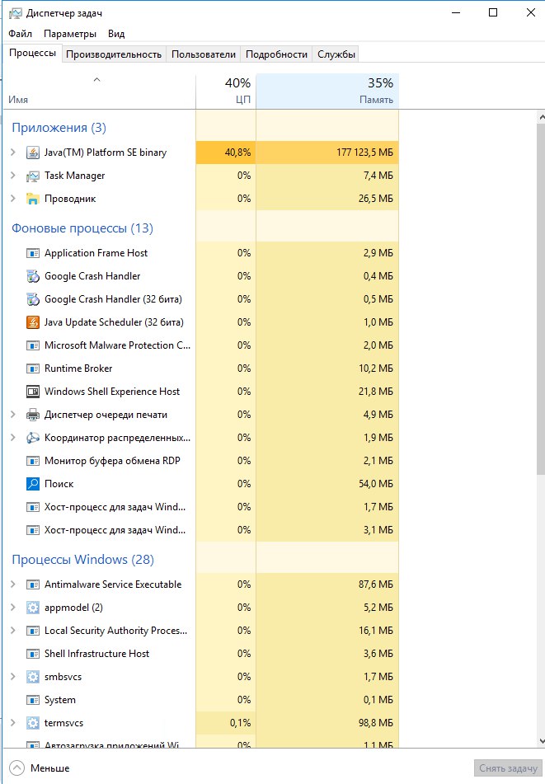Click the Монитор буфера обмена RDP icon

(x=32, y=461)
